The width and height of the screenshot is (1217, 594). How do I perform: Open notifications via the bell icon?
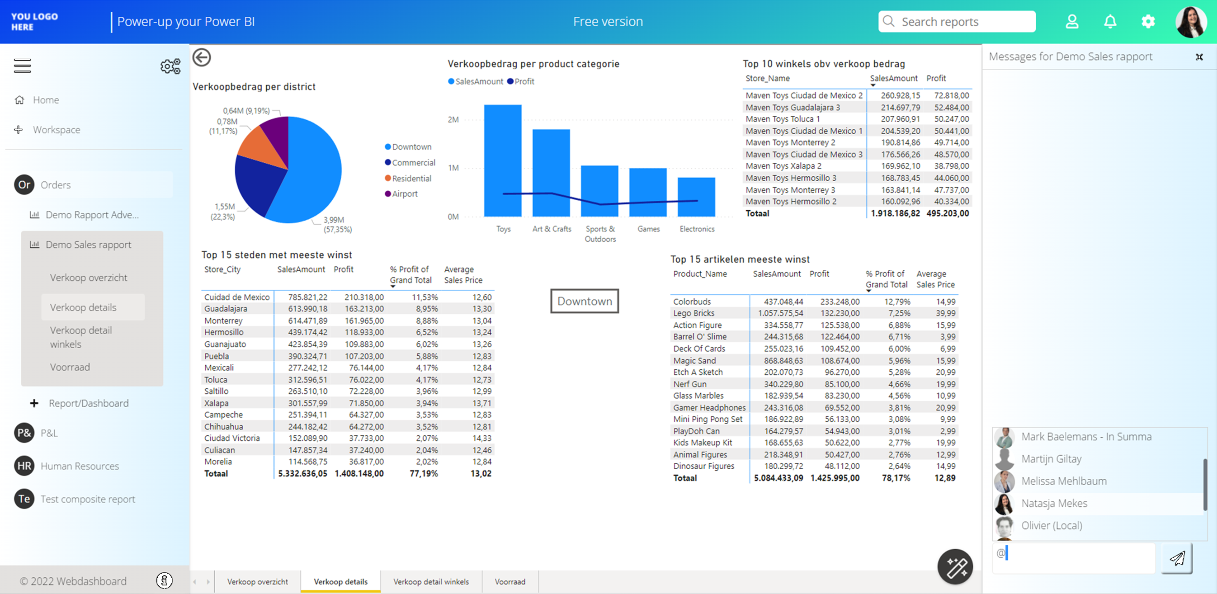click(1110, 21)
